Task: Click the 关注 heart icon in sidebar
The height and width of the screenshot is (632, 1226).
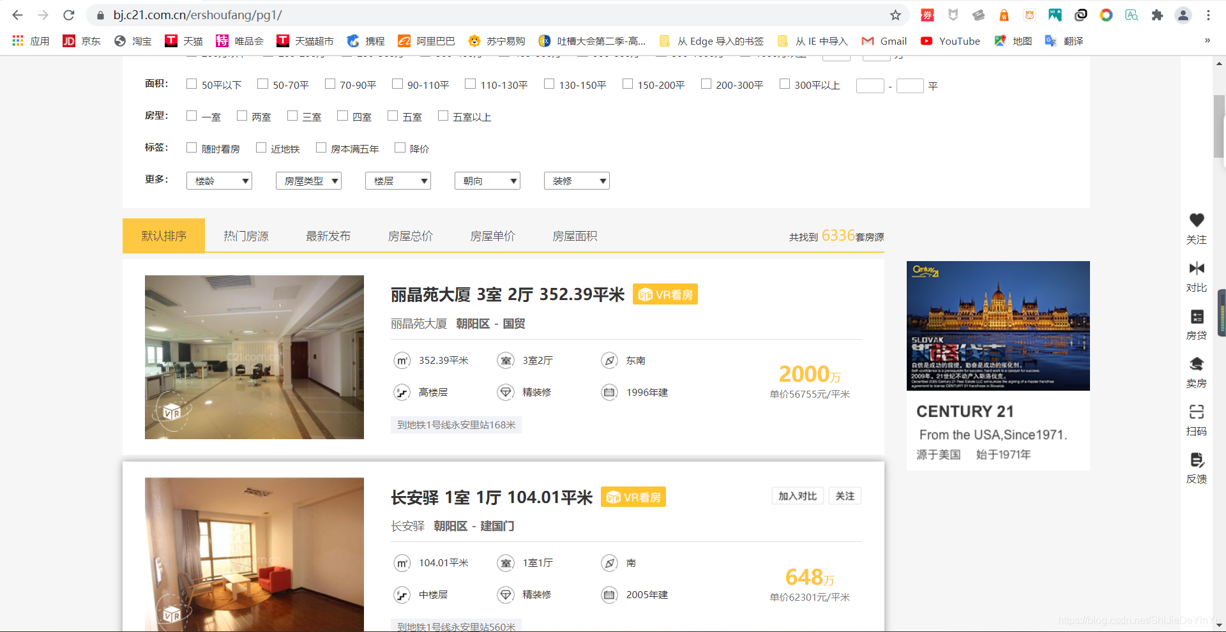Action: [x=1197, y=220]
